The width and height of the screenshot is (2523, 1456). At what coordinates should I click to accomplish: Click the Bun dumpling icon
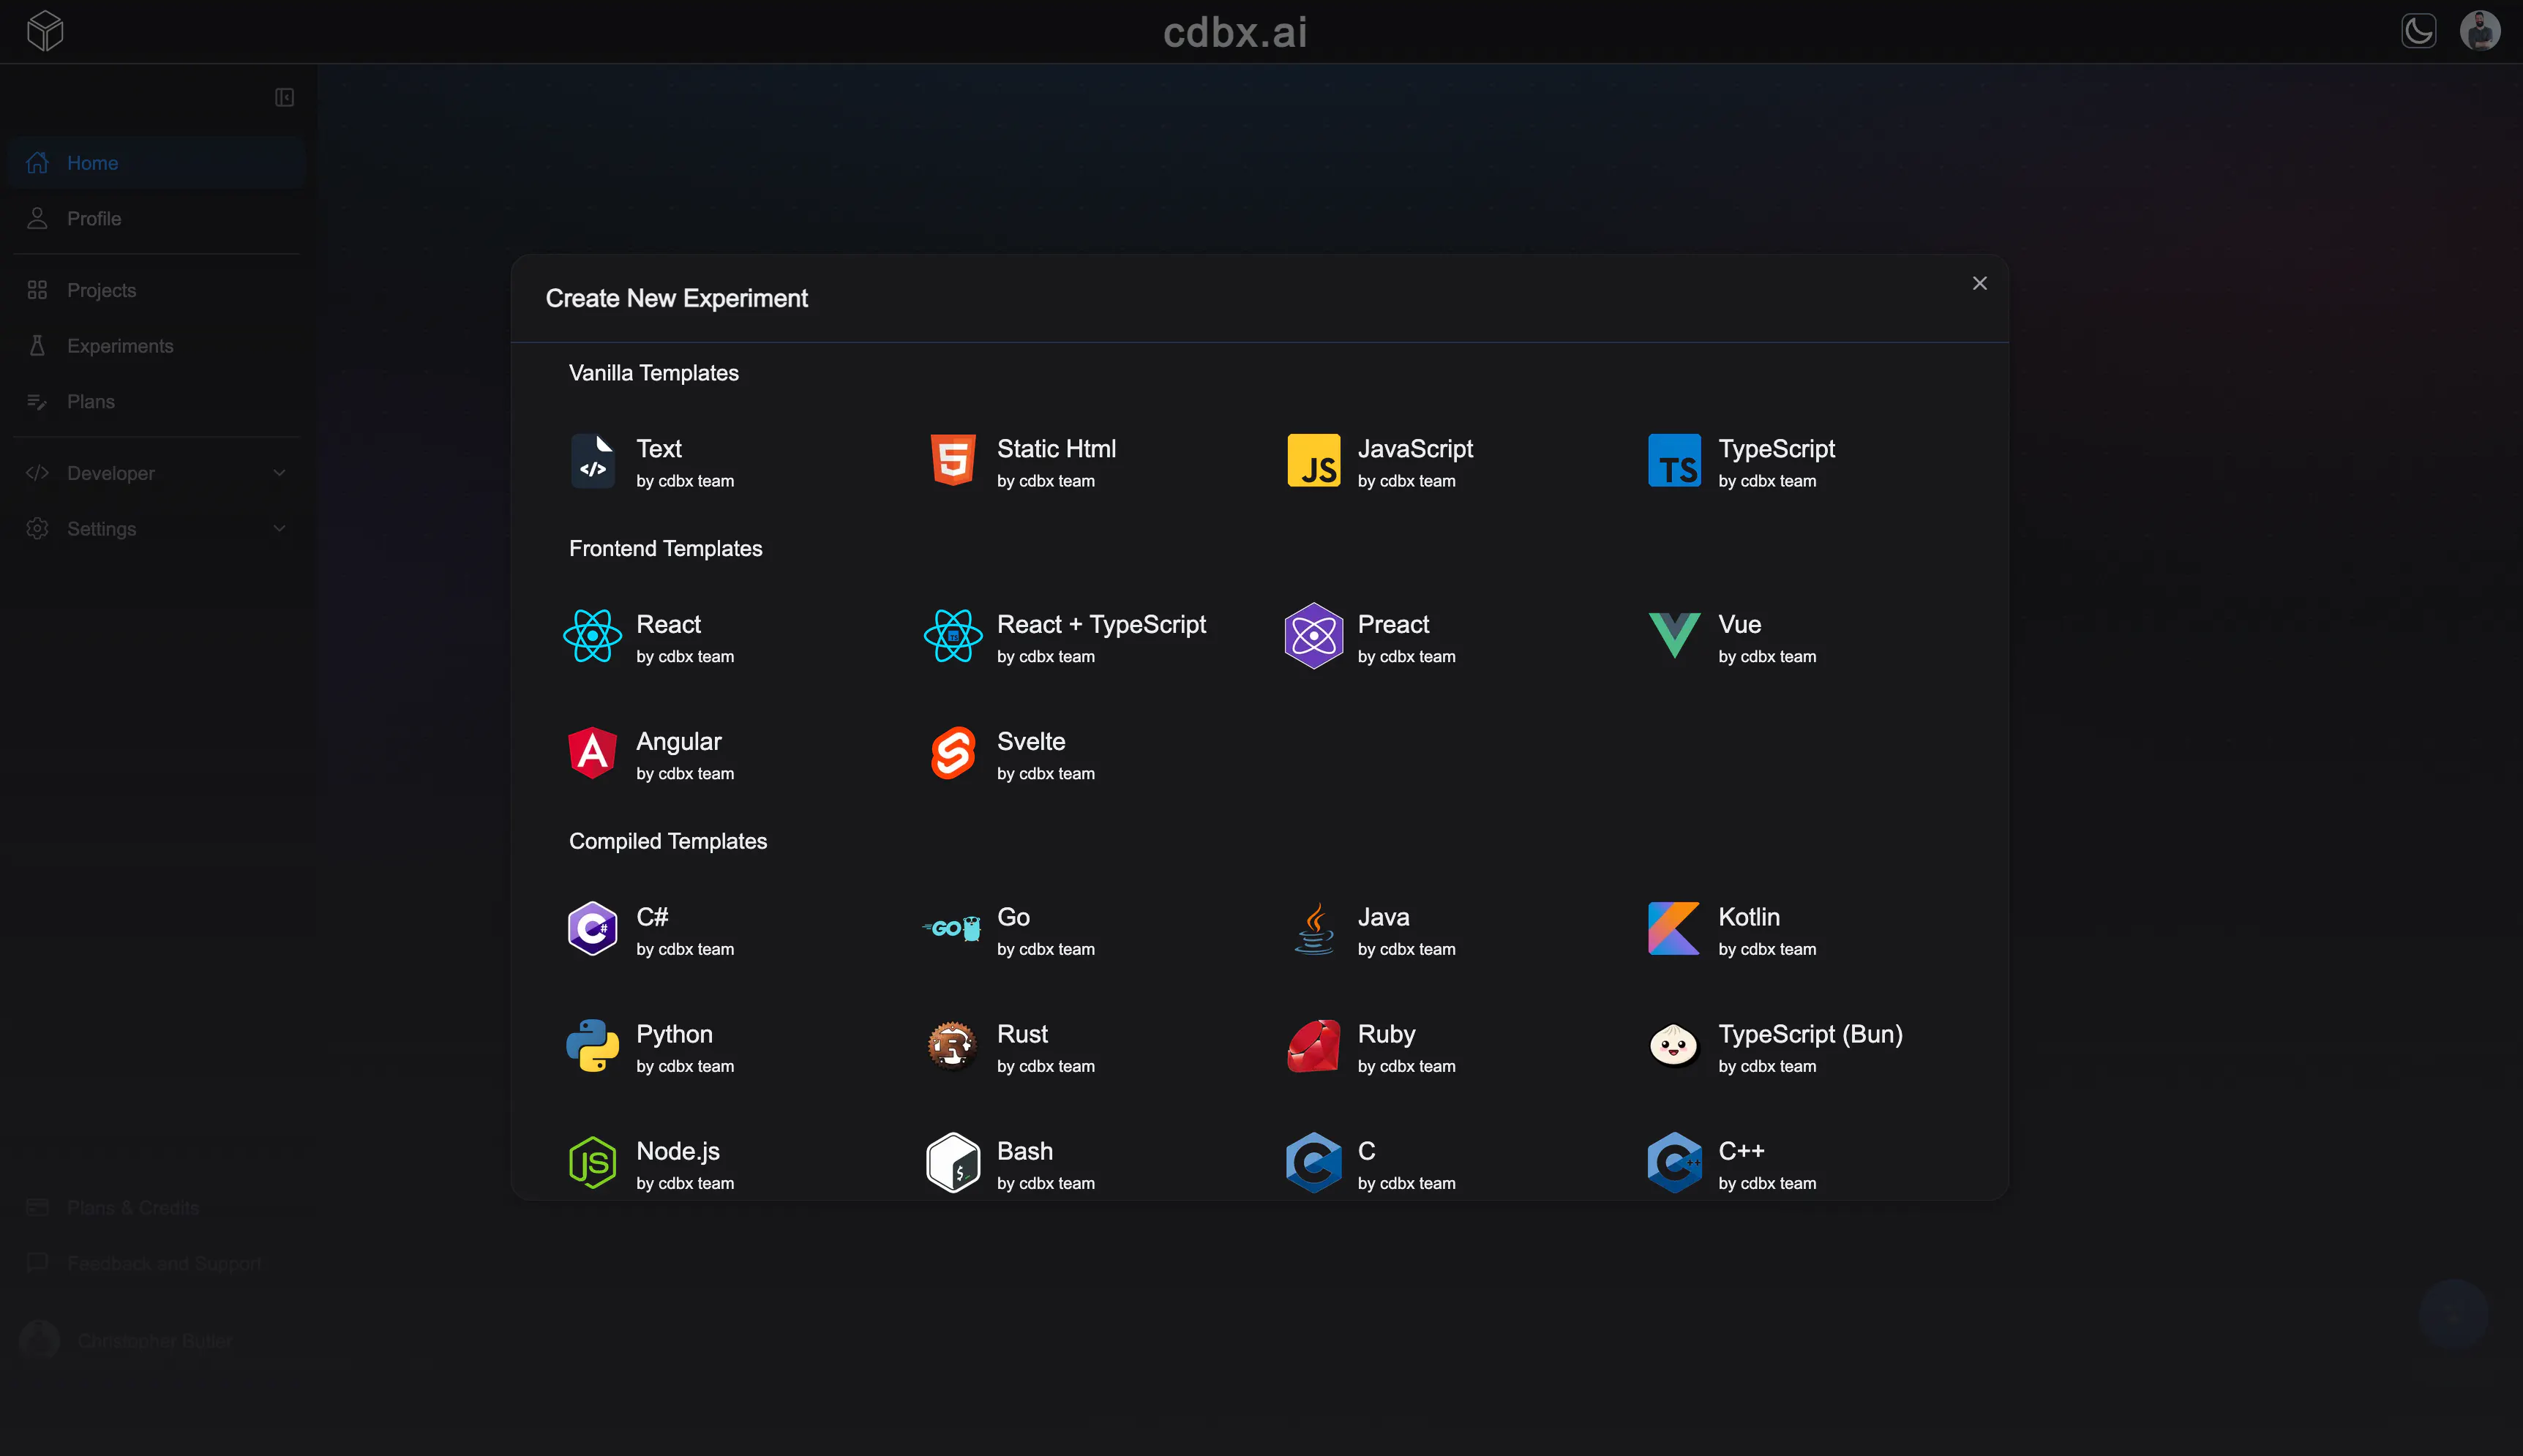click(x=1674, y=1047)
